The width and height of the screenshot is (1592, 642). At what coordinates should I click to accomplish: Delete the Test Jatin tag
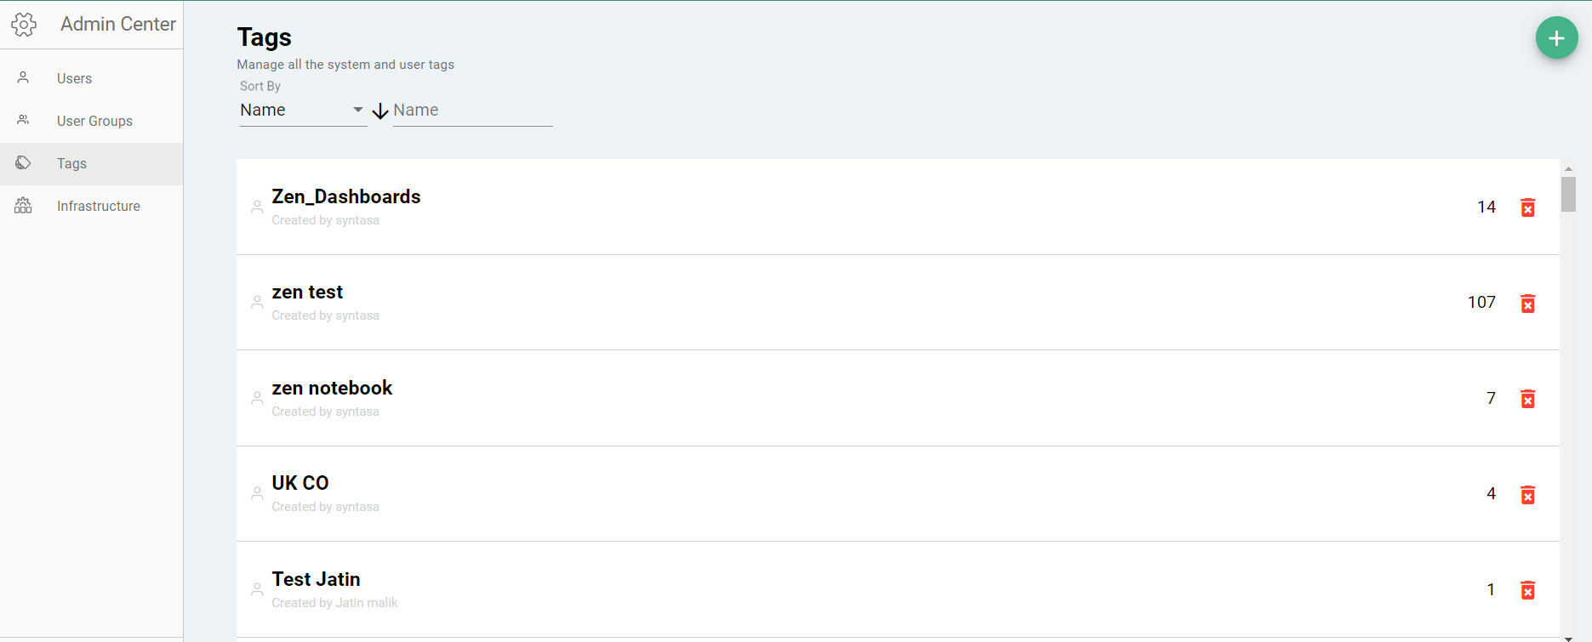coord(1527,590)
